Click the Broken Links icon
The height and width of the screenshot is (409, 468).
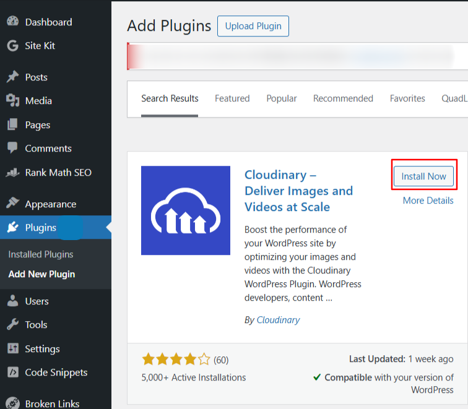(x=13, y=403)
